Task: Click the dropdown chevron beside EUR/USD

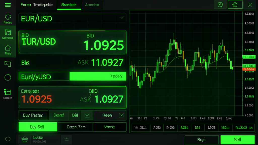Action: (122, 18)
